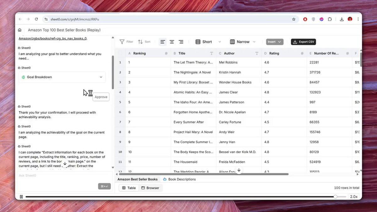The width and height of the screenshot is (377, 212).
Task: Select cell 'Bessel van der Kolk M.D.'
Action: (x=239, y=152)
